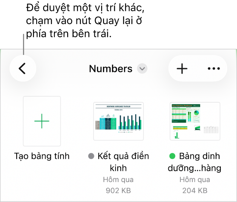Image resolution: width=237 pixels, height=202 pixels.
Task: Click the green tag dot beside Bảng dinh
Action: (172, 156)
